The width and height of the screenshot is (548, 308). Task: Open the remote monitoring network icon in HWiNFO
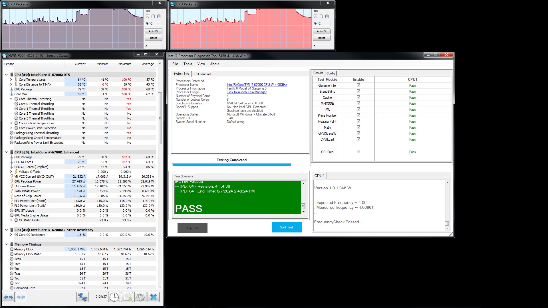82,297
